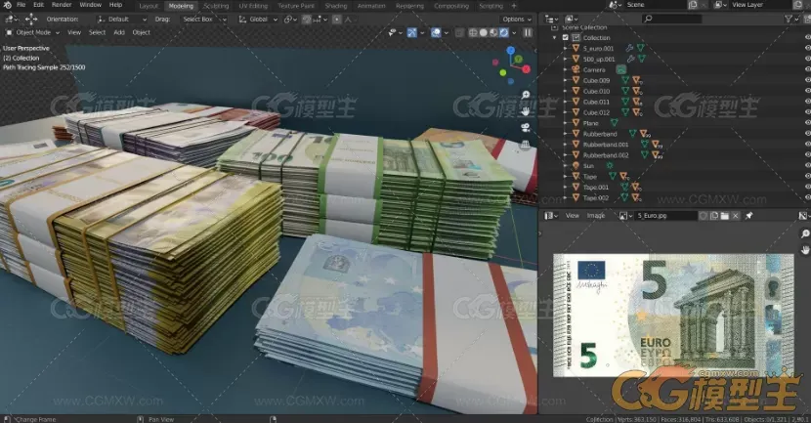Toggle visibility of the Plane object
This screenshot has width=811, height=423.
(807, 123)
